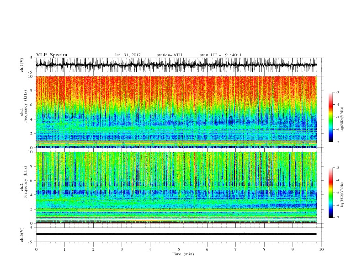
Task: Click the 'VLF Spectra' title text
Action: [52, 55]
